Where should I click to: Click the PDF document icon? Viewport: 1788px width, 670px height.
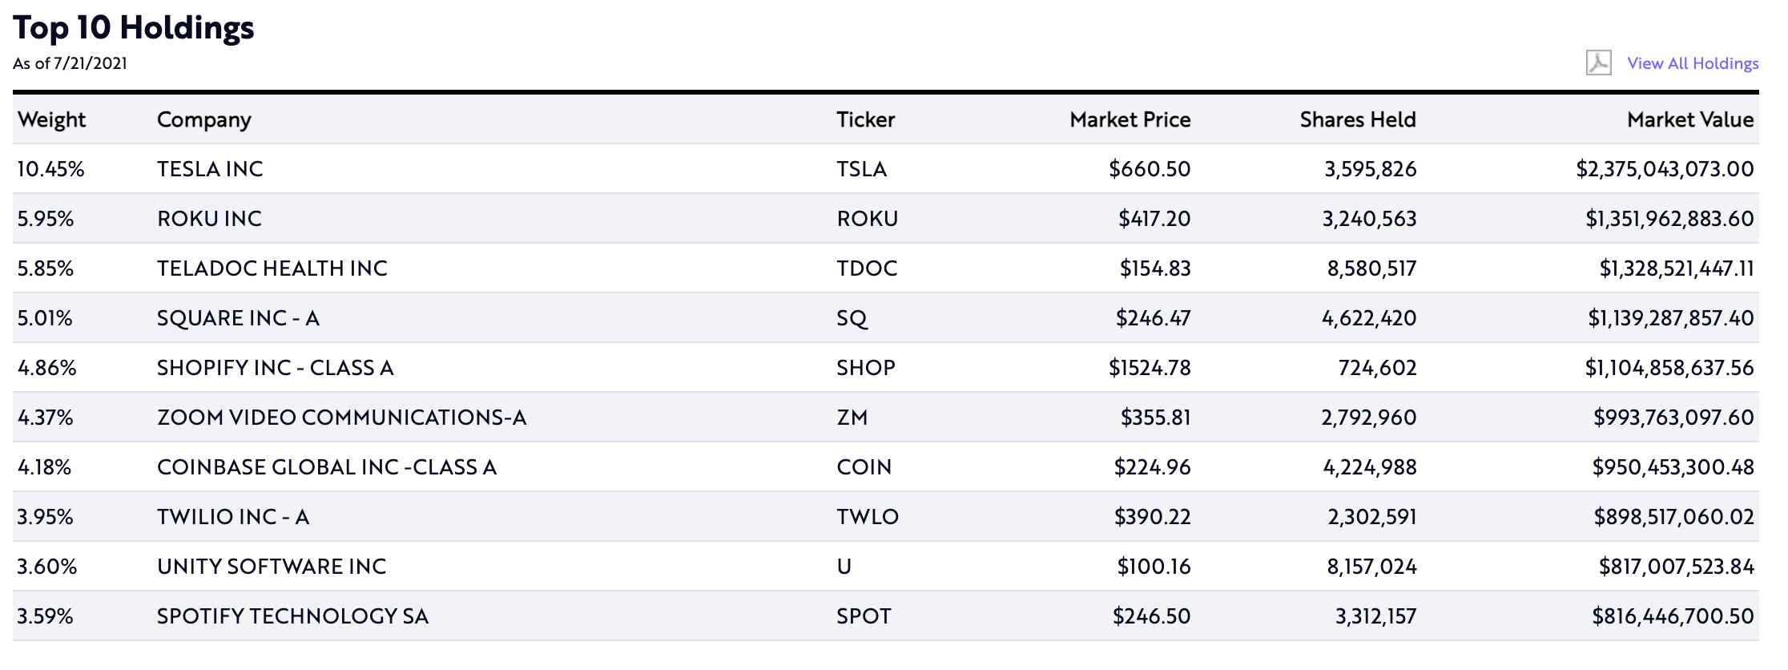pyautogui.click(x=1598, y=63)
